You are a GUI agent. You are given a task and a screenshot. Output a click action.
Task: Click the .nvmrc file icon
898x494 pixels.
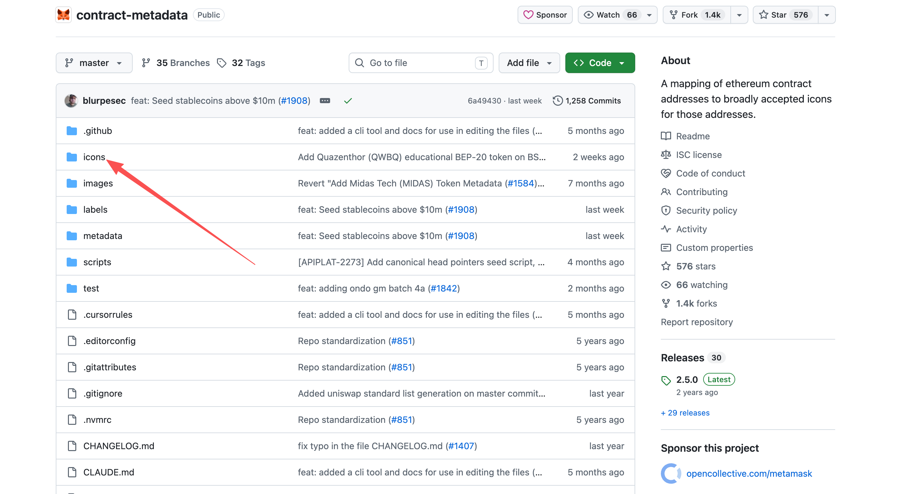tap(72, 420)
